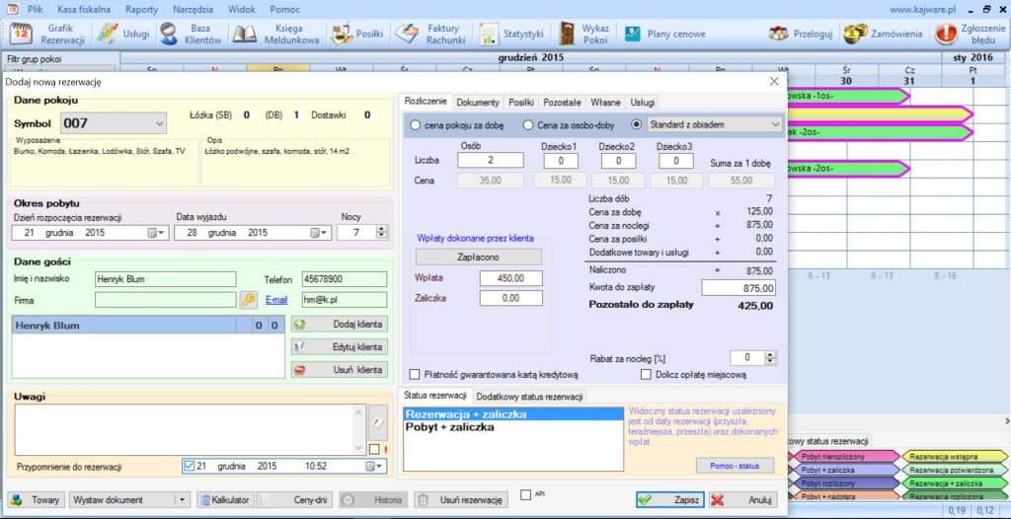Open Plany cenowe toolbar icon
This screenshot has width=1011, height=519.
point(633,34)
